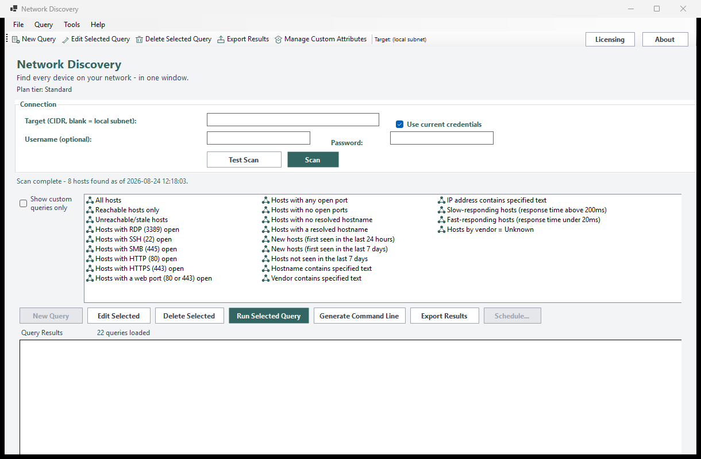Click the icon beside All hosts query
The image size is (701, 459).
point(90,200)
